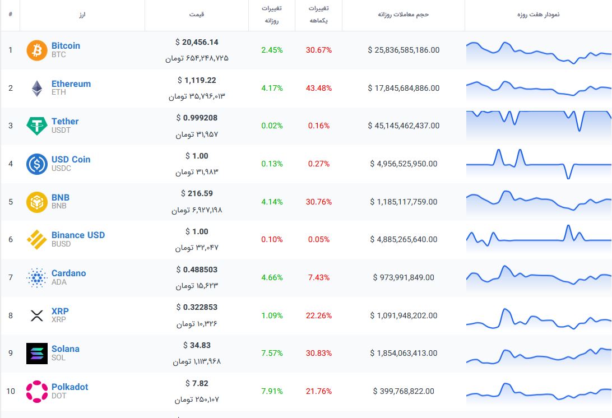Click the Ethereum diamond logo icon
The image size is (612, 418).
click(36, 88)
